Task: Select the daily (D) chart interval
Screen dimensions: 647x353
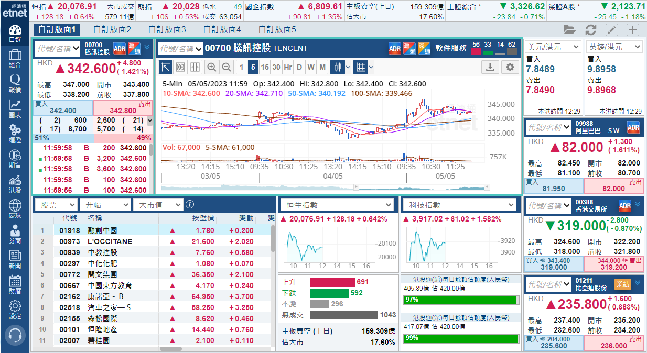Action: 299,67
